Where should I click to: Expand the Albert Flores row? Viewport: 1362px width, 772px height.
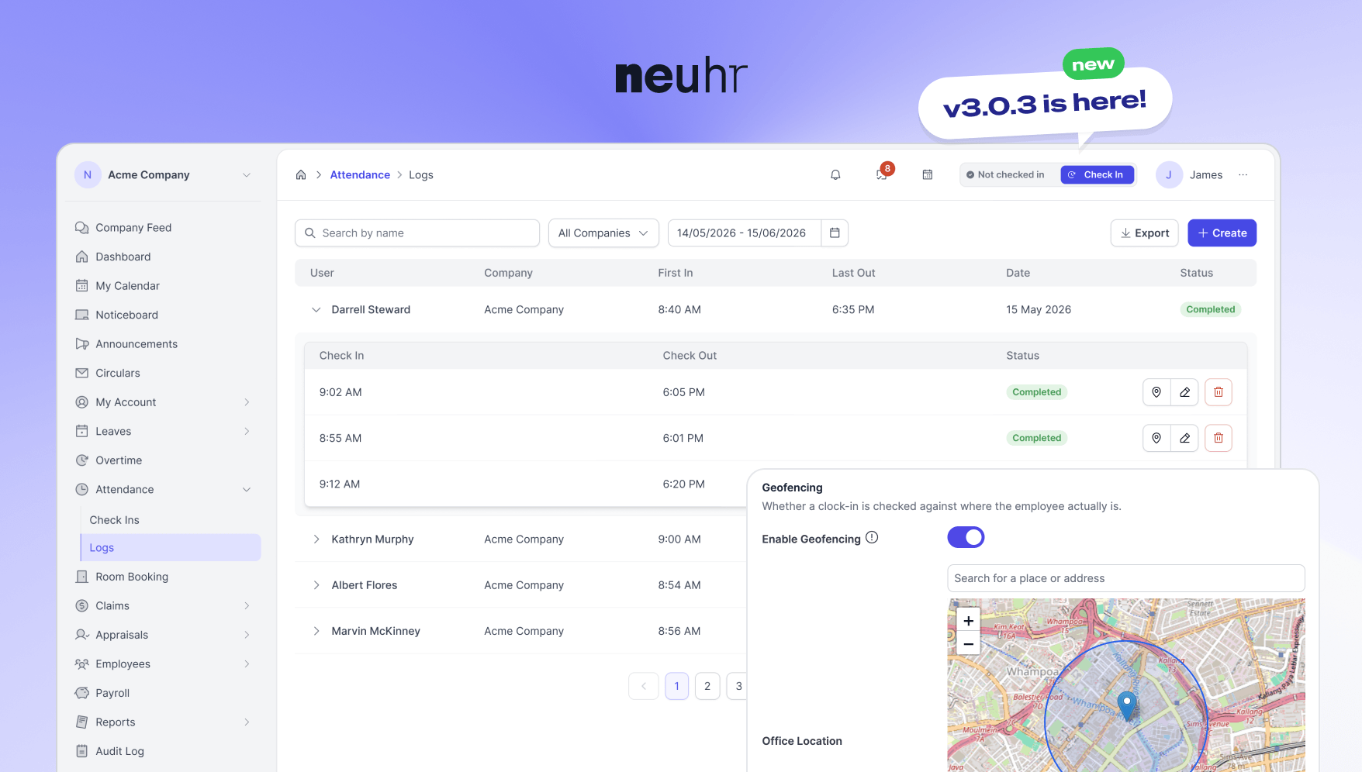[316, 585]
